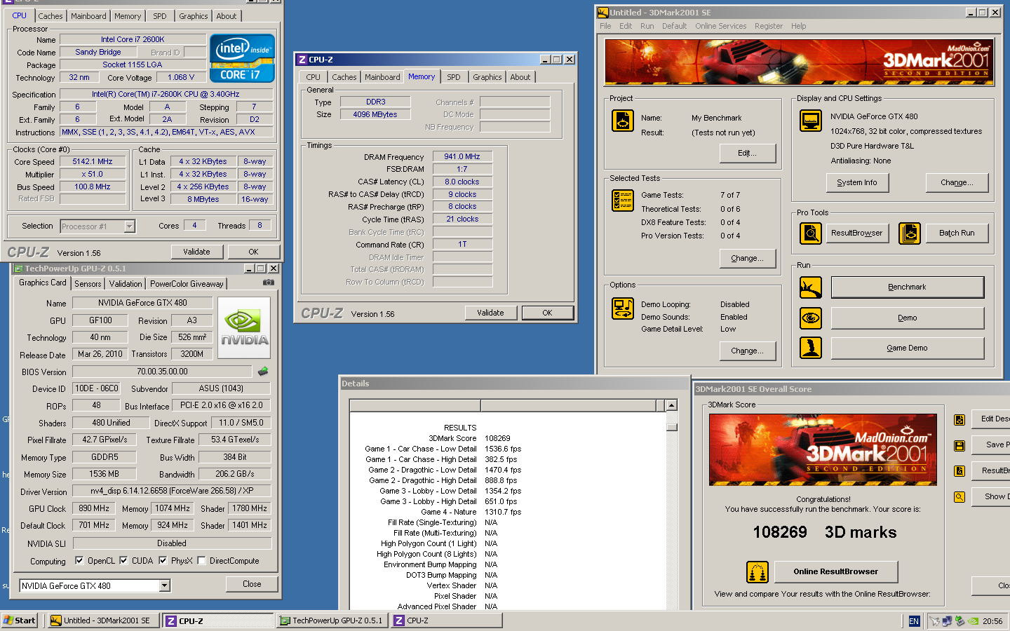The height and width of the screenshot is (631, 1010).
Task: Open the NVIDIA GeForce GTX 480 card dropdown
Action: (x=165, y=585)
